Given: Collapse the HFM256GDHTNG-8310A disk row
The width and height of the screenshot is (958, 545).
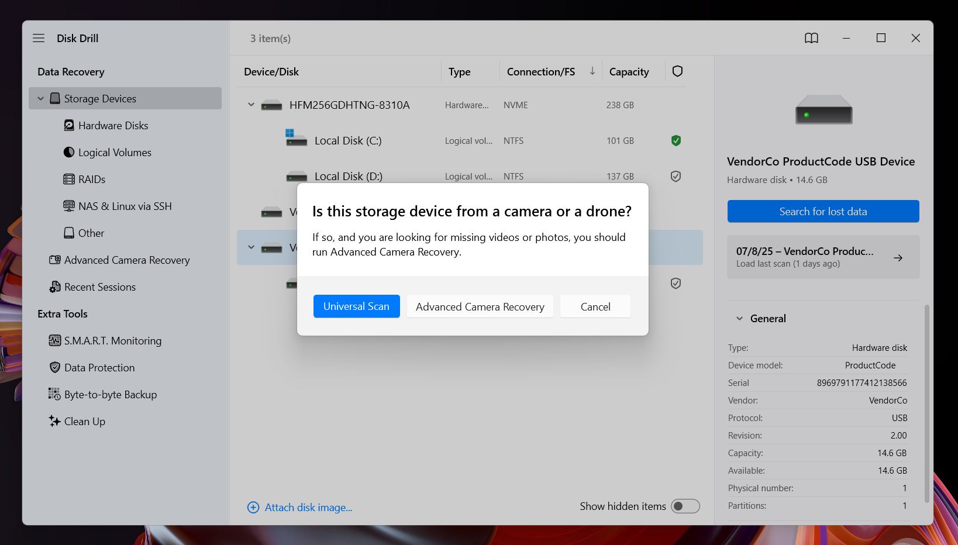Looking at the screenshot, I should point(251,105).
